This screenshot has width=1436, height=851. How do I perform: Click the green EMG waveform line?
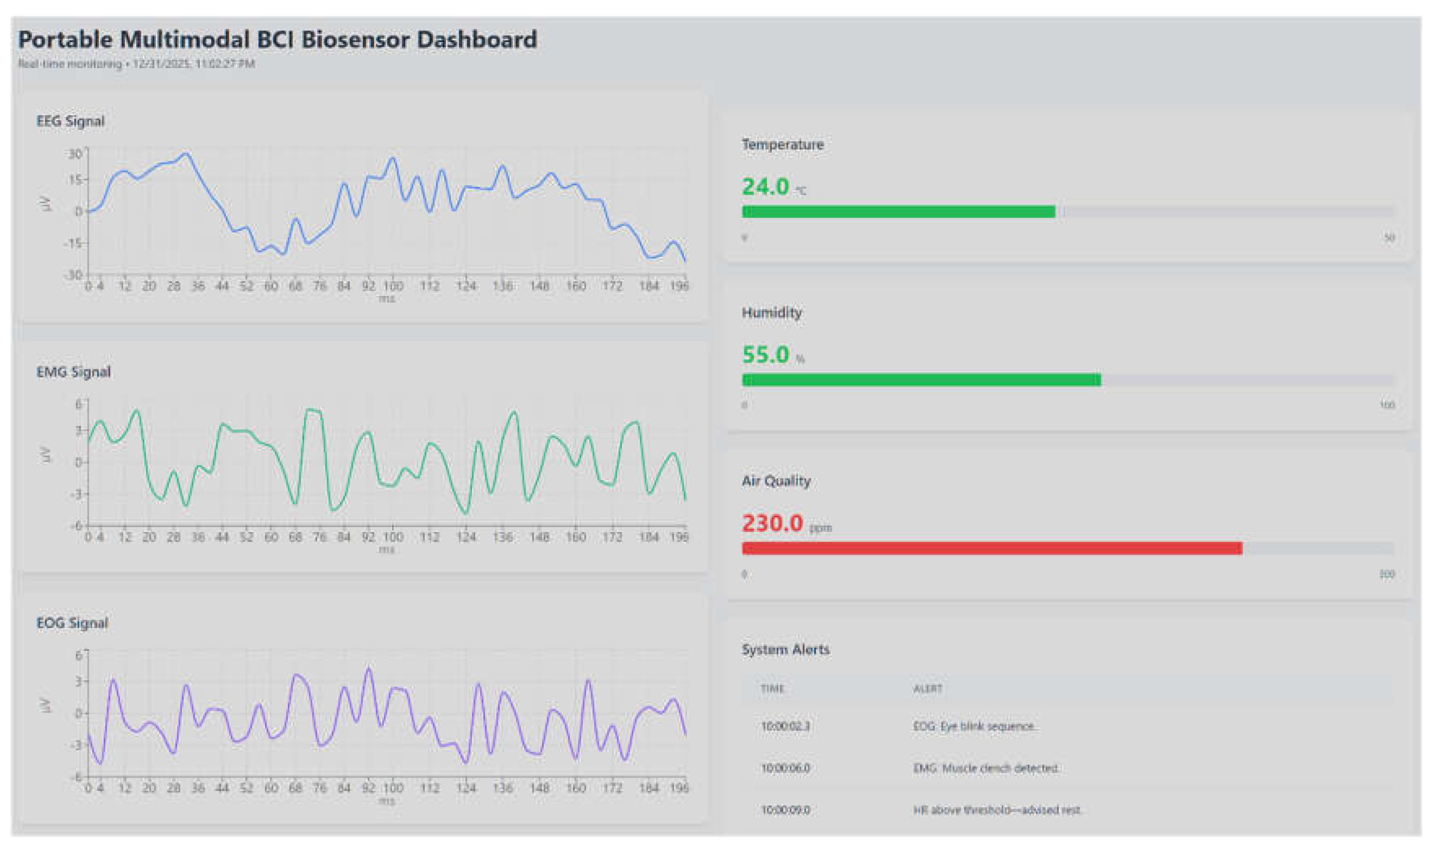[313, 411]
